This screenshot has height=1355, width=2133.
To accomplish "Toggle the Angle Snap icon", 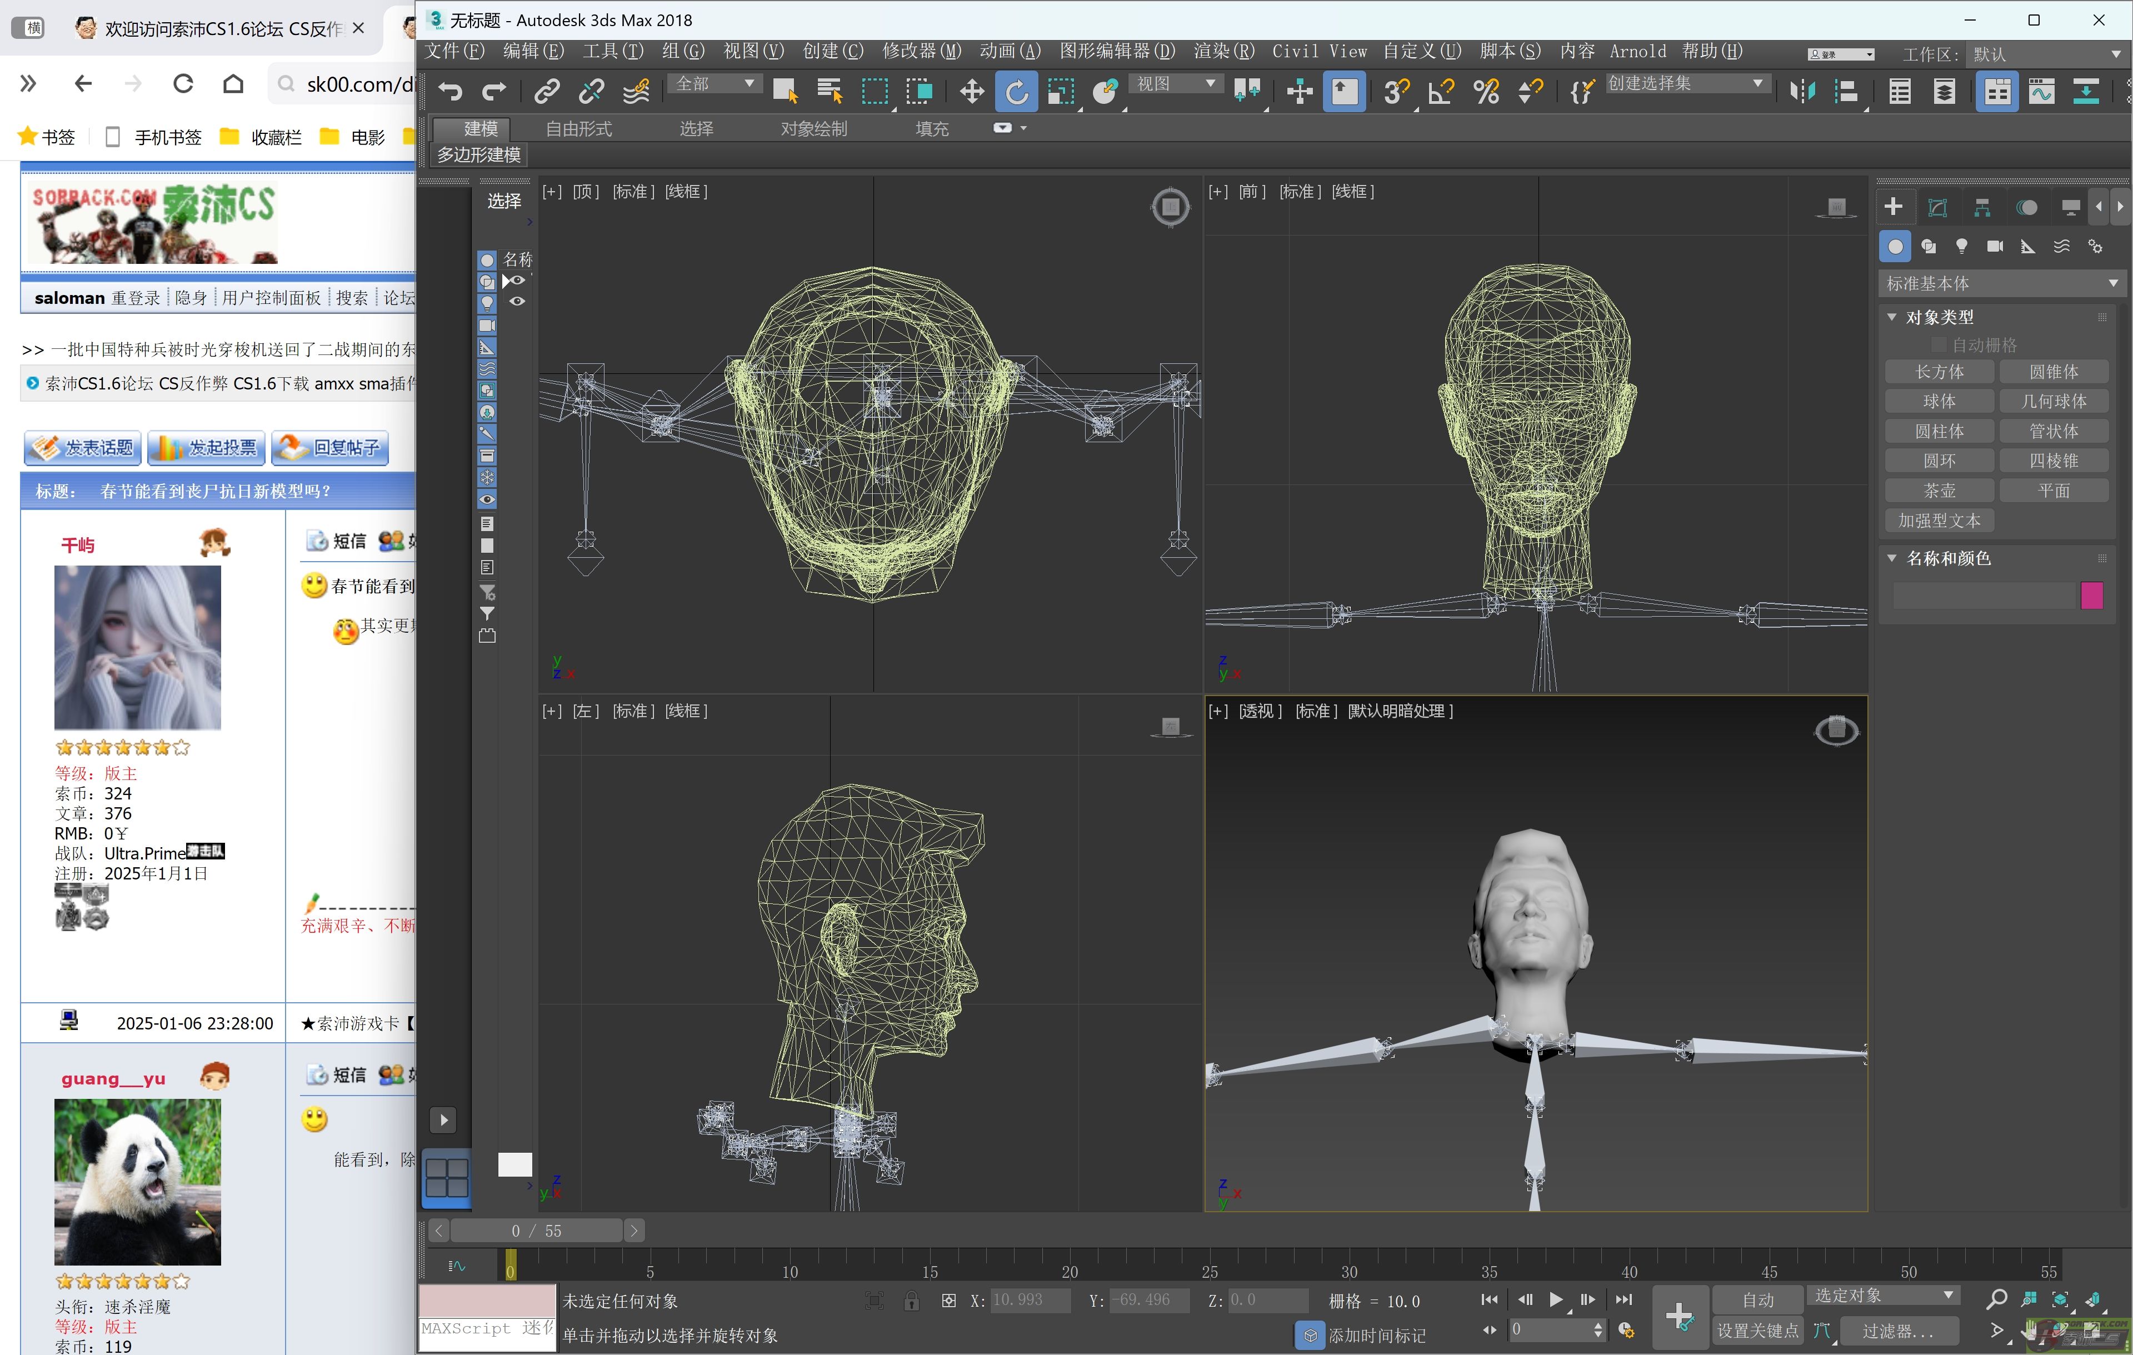I will click(1442, 91).
